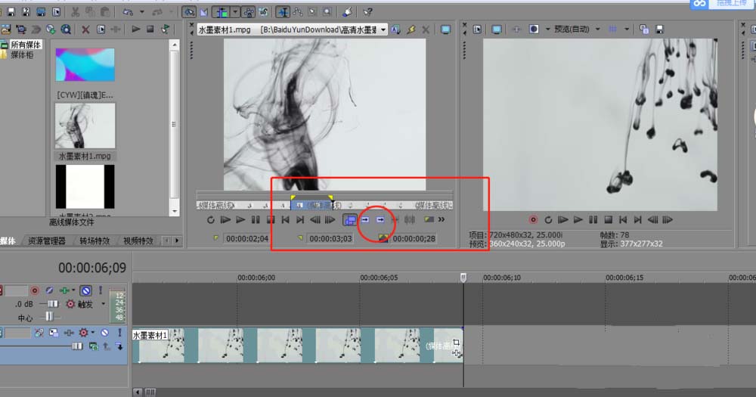Click the What's This help icon
This screenshot has width=756, height=397.
tap(367, 11)
